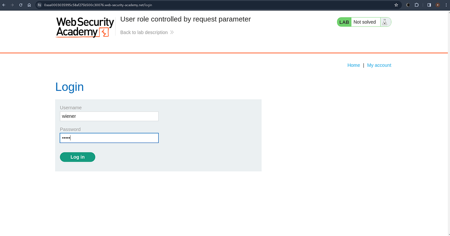Click the Web Security Academy logo

coord(84,27)
